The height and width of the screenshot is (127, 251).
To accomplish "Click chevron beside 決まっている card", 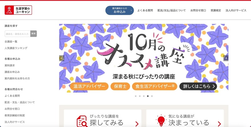I will pos(219,124).
